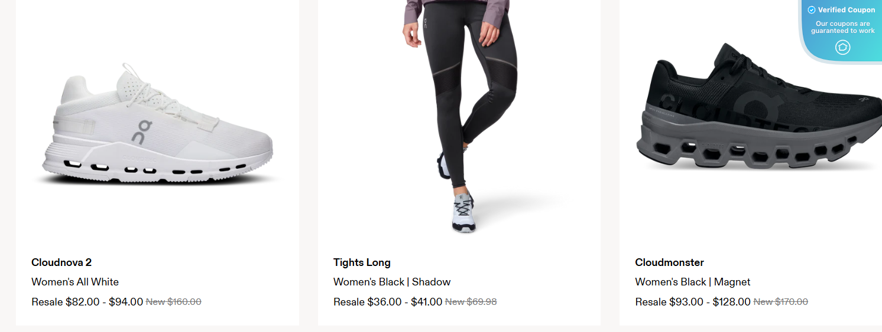
Task: Click the Cloudmonster product title
Action: coord(670,262)
